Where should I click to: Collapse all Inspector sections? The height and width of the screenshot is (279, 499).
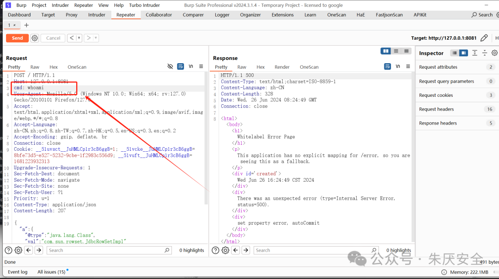(x=484, y=53)
